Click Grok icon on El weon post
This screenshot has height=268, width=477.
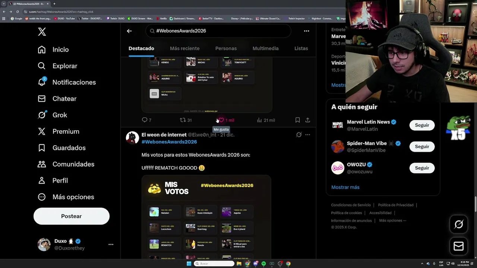click(298, 135)
